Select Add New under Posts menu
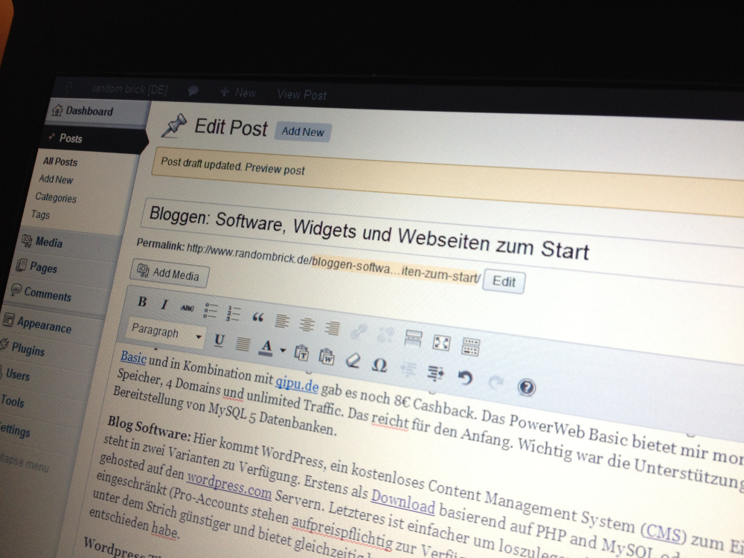 [56, 179]
